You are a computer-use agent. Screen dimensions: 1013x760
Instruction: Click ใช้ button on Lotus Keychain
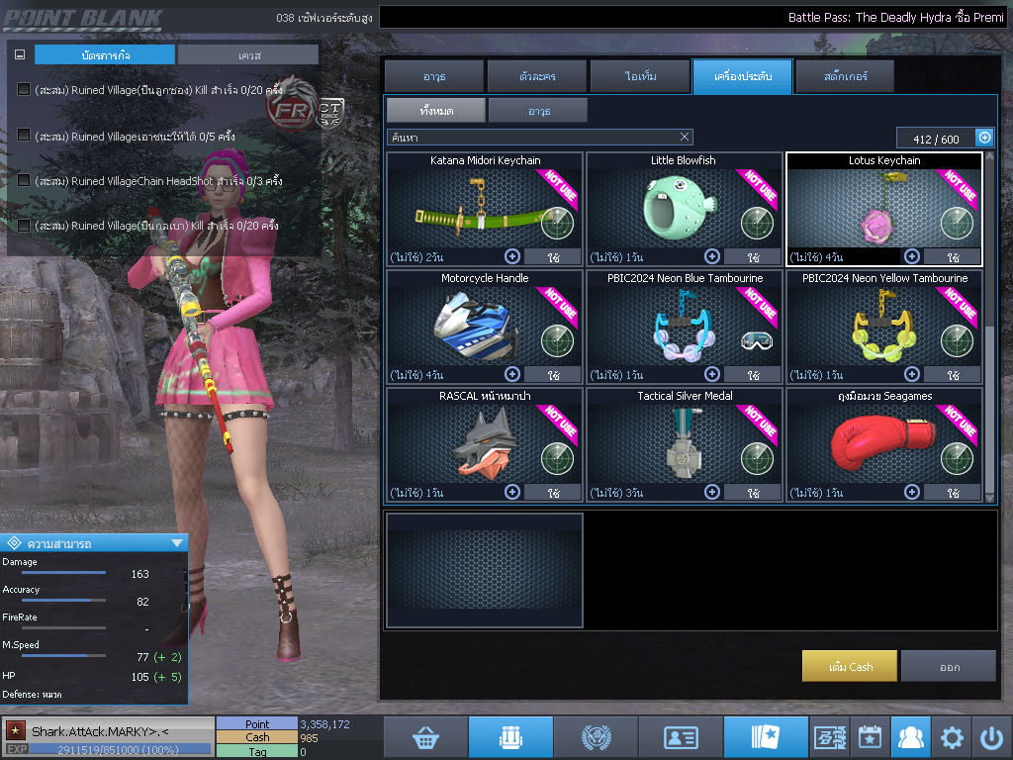[953, 257]
